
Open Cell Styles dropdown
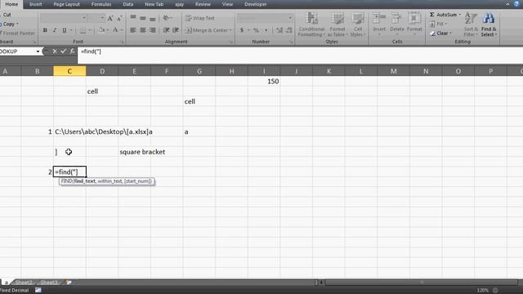pos(358,24)
